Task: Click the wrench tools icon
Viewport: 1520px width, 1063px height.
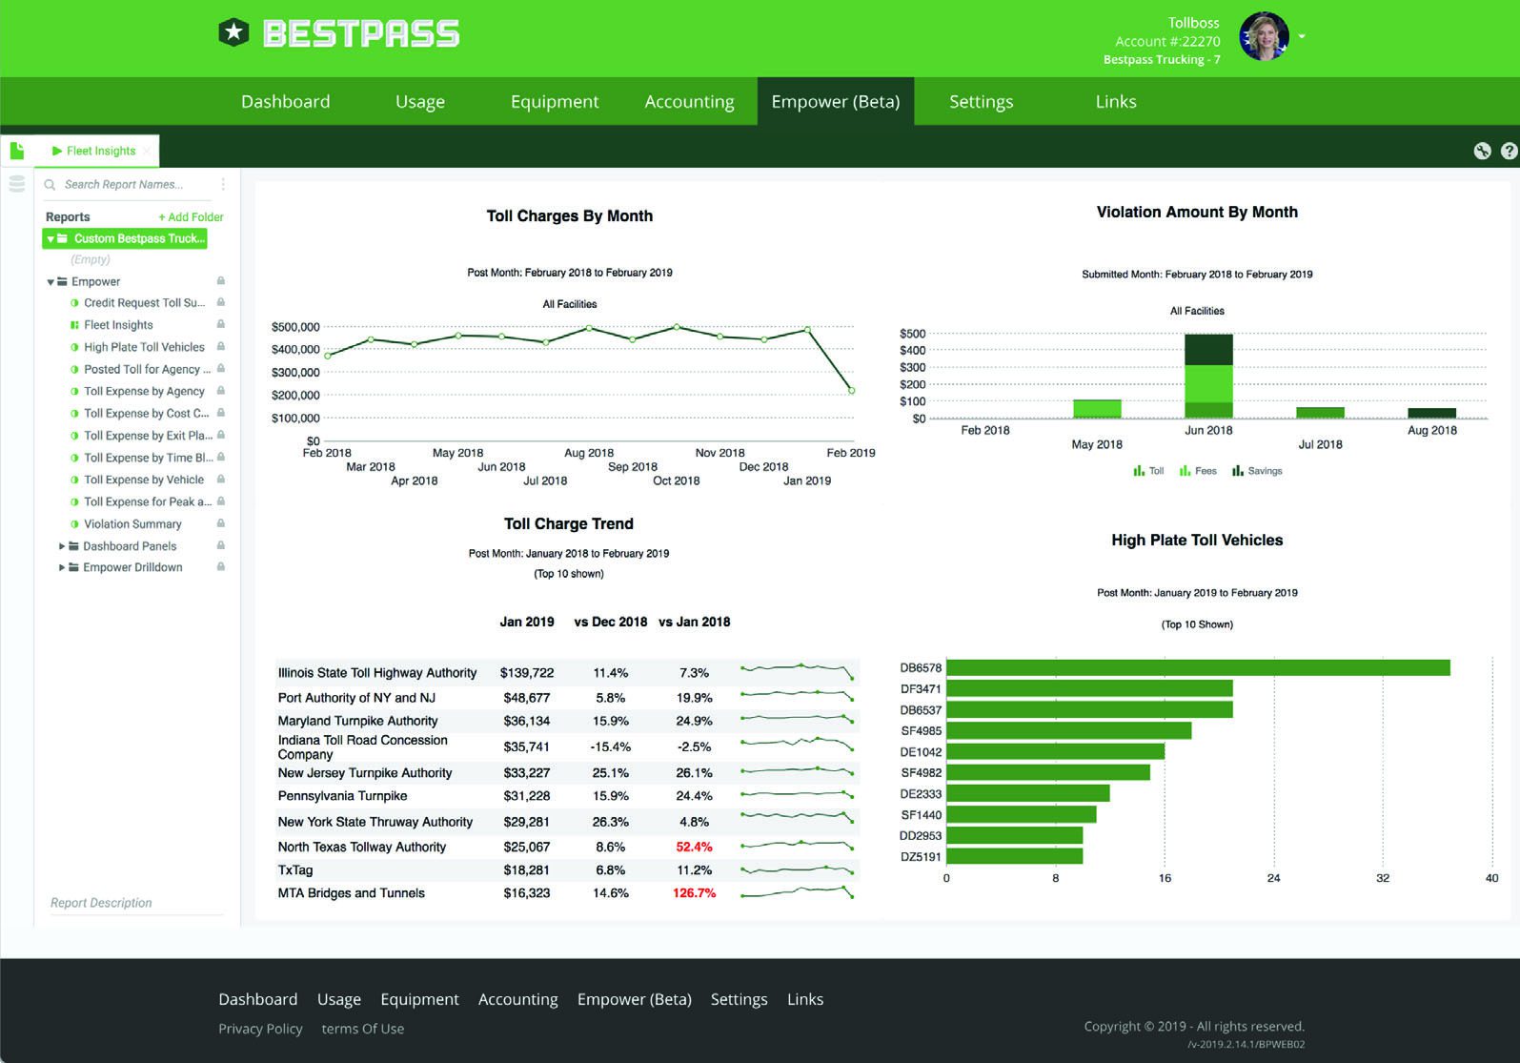Action: (1482, 151)
